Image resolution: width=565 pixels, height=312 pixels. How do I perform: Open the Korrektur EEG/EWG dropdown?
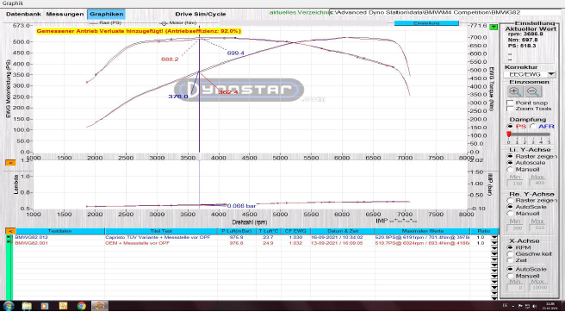pyautogui.click(x=551, y=74)
